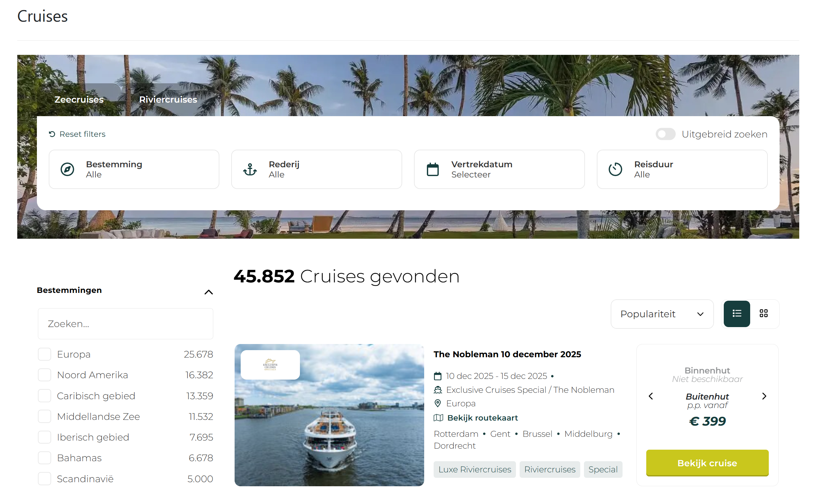This screenshot has width=826, height=492.
Task: Check the Europa destination checkbox
Action: pyautogui.click(x=44, y=354)
